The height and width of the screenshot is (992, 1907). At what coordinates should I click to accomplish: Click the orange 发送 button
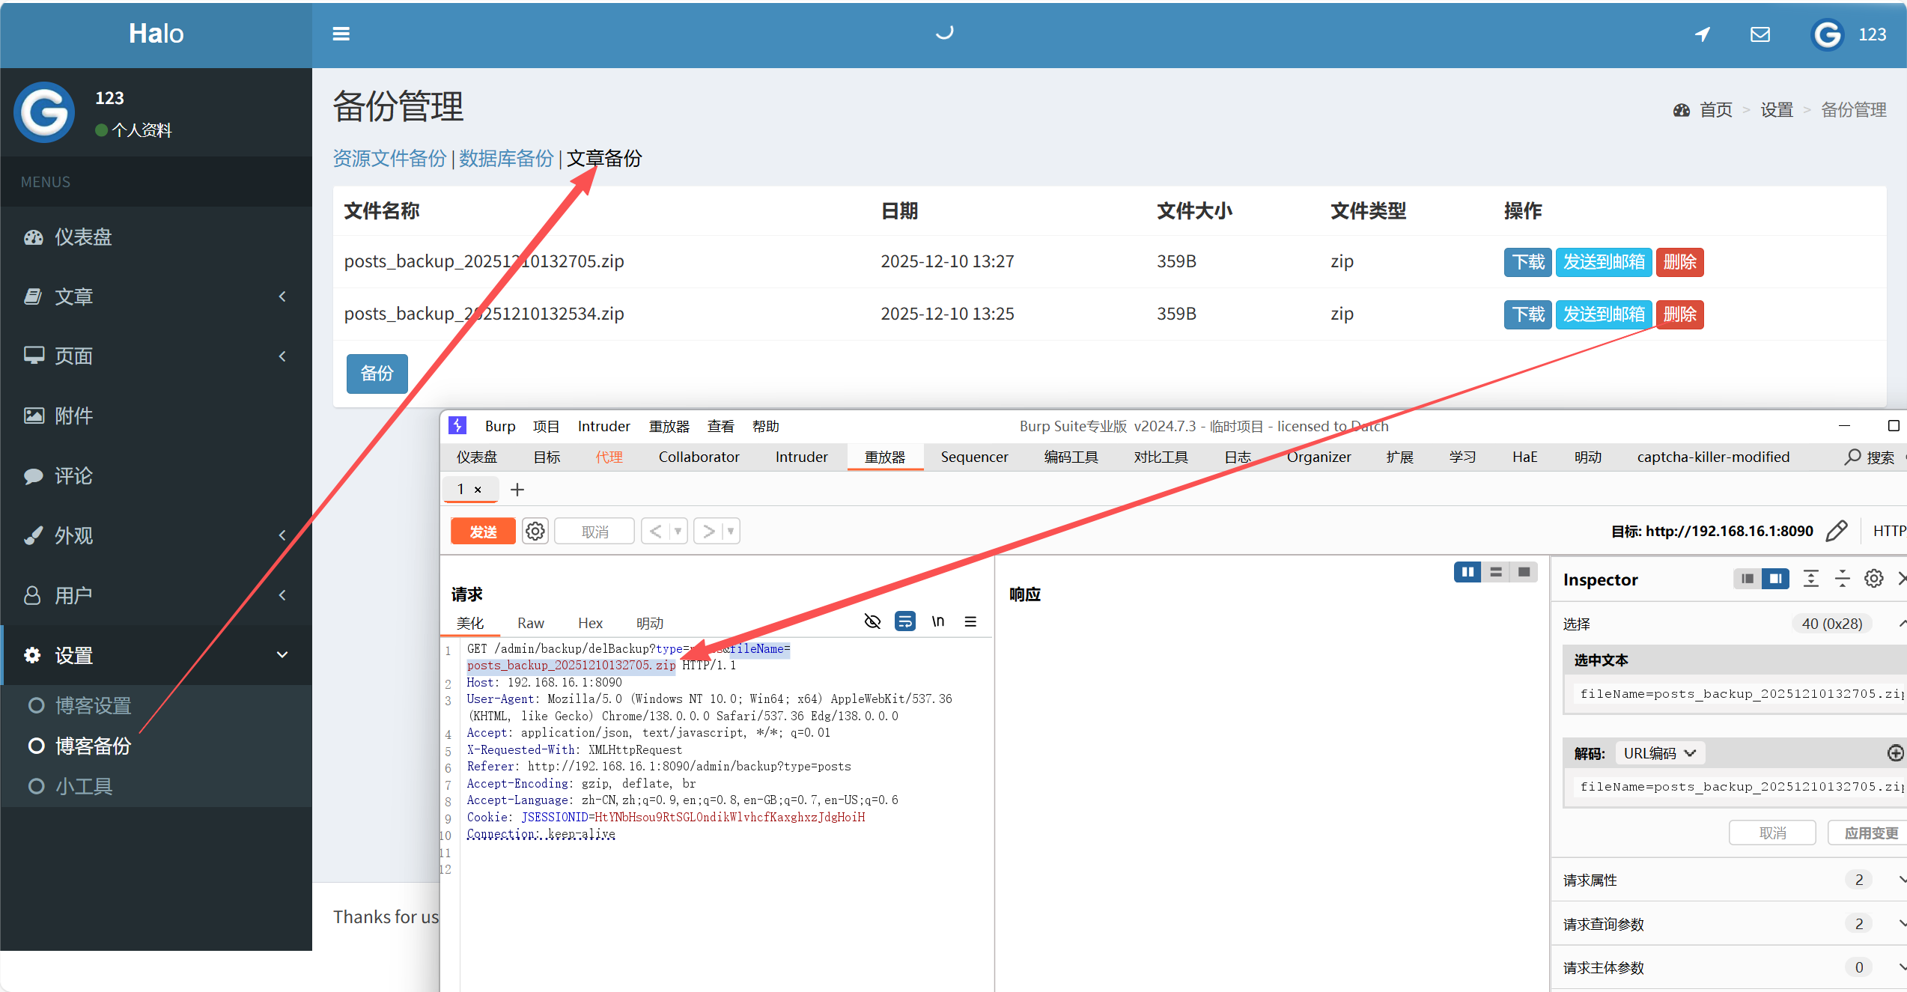click(483, 532)
